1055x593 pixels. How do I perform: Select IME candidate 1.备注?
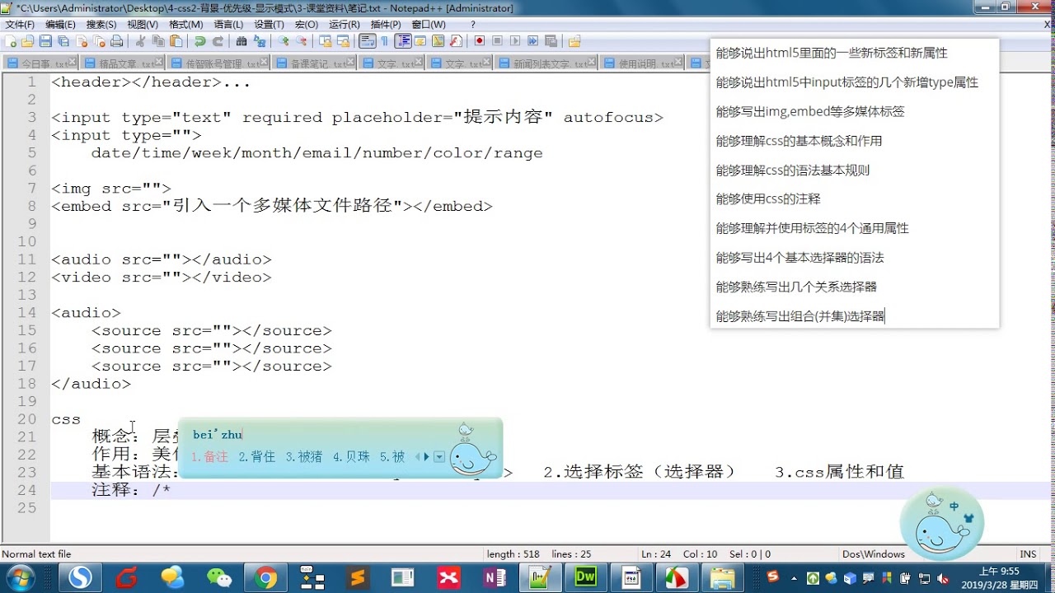pyautogui.click(x=210, y=456)
